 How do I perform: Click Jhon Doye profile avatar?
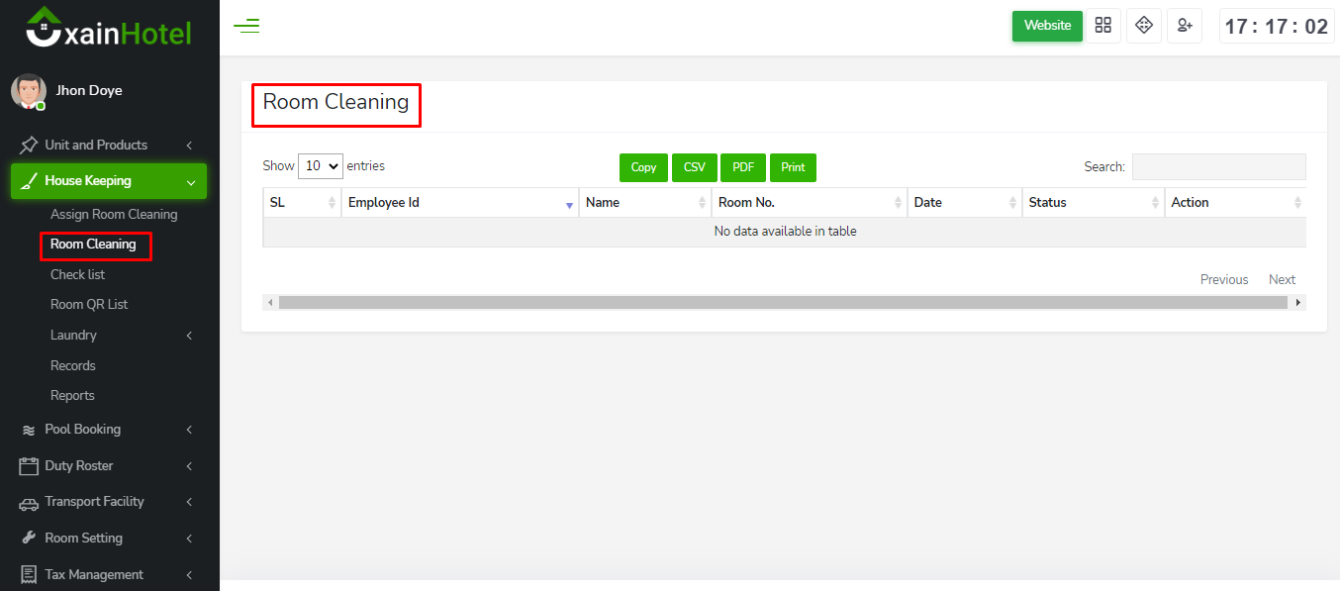[28, 91]
